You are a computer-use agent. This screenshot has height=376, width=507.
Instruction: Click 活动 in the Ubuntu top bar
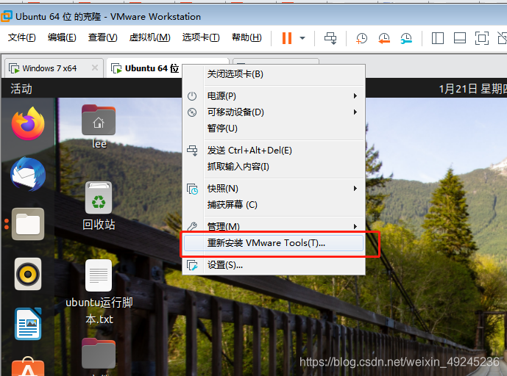21,89
